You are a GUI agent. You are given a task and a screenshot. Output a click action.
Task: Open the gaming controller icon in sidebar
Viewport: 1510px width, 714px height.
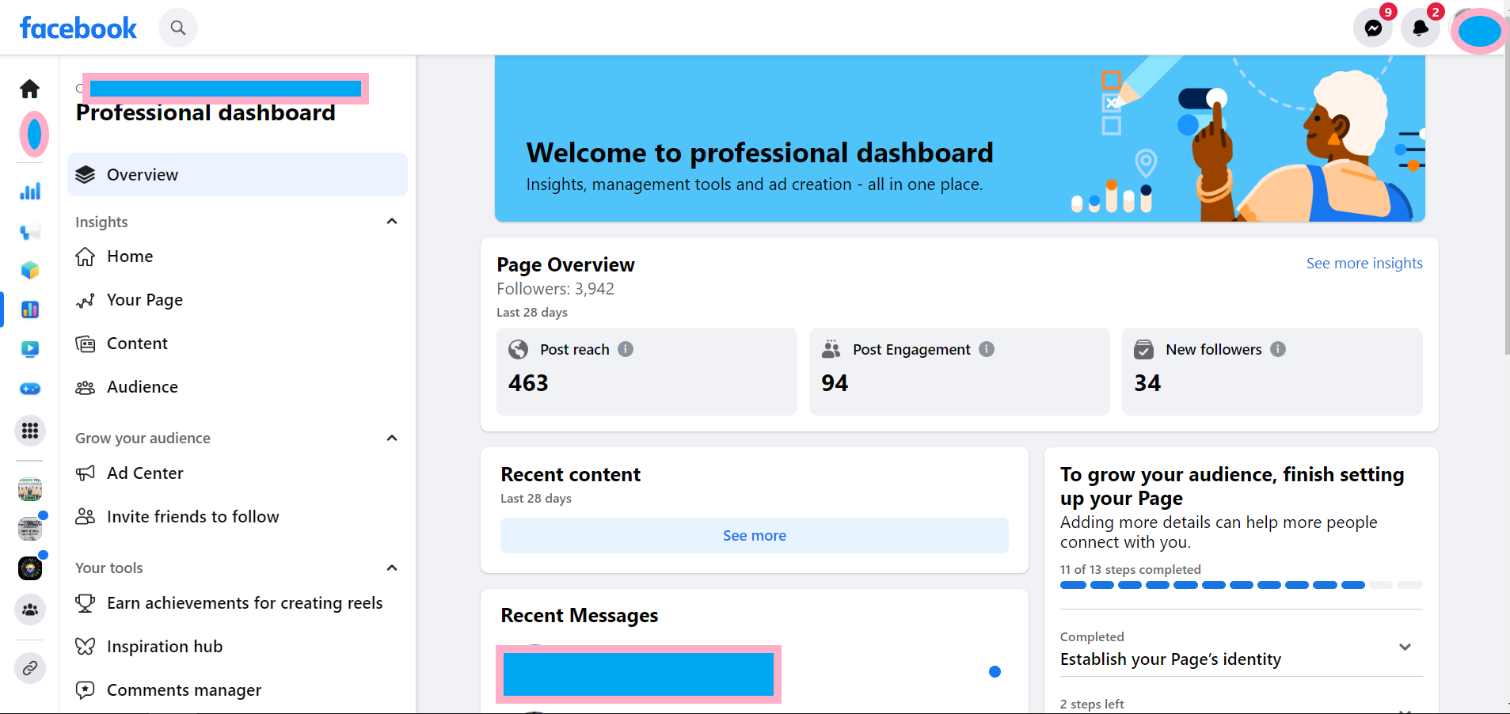pos(30,389)
